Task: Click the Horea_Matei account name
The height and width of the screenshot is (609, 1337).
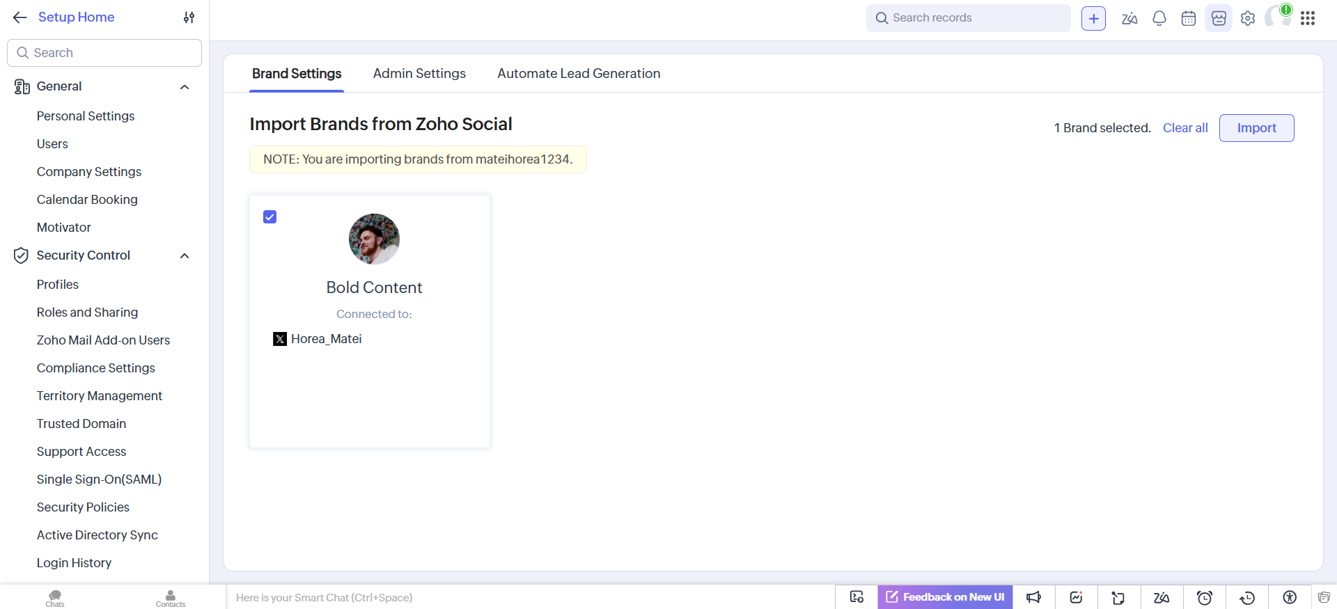Action: [327, 339]
